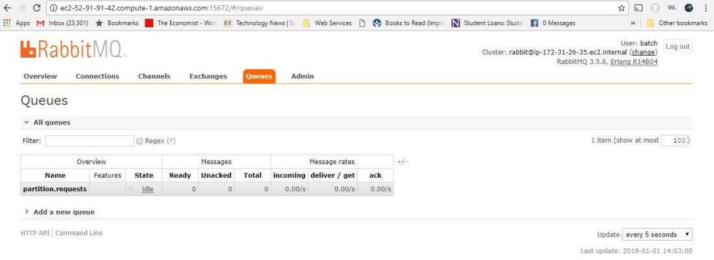Focus the Filter text field

point(90,141)
